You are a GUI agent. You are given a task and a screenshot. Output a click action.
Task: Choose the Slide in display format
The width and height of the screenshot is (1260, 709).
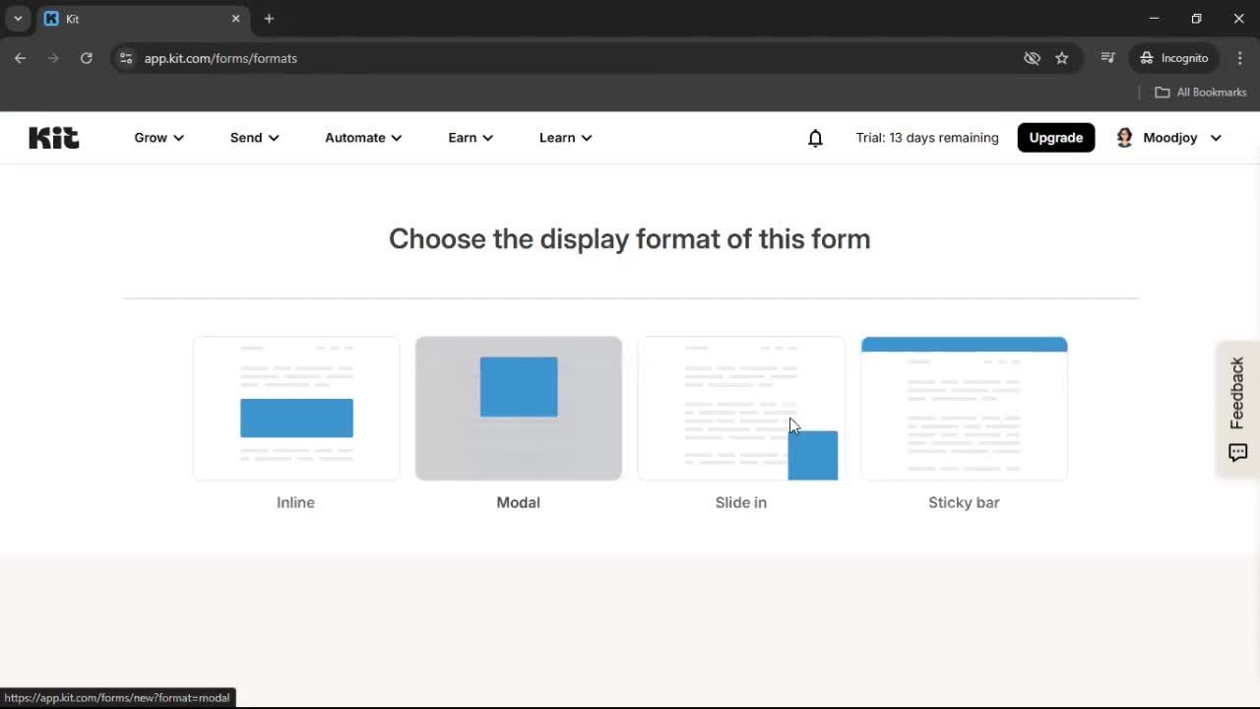click(740, 408)
